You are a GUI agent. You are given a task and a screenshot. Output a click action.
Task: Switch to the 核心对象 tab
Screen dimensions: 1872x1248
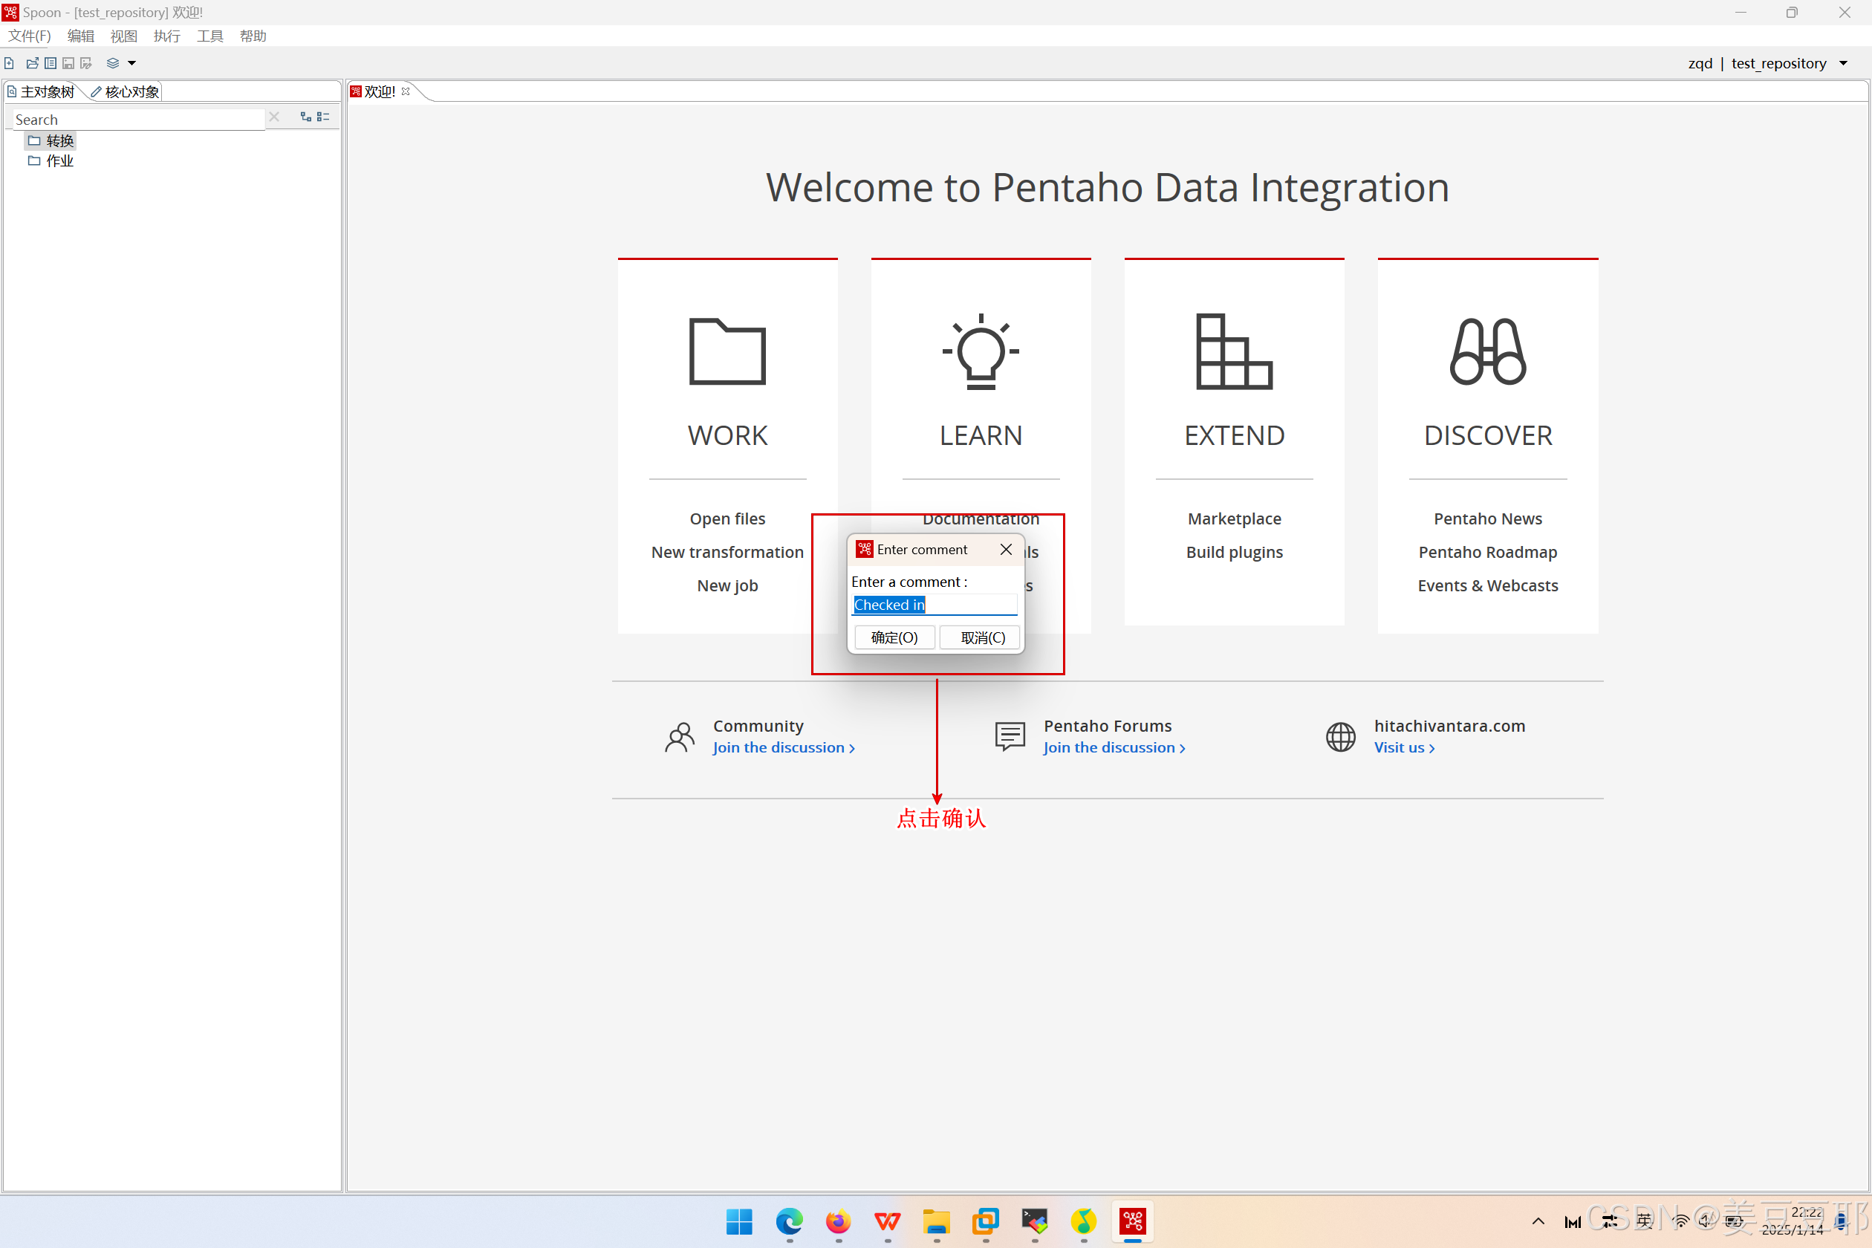coord(126,92)
